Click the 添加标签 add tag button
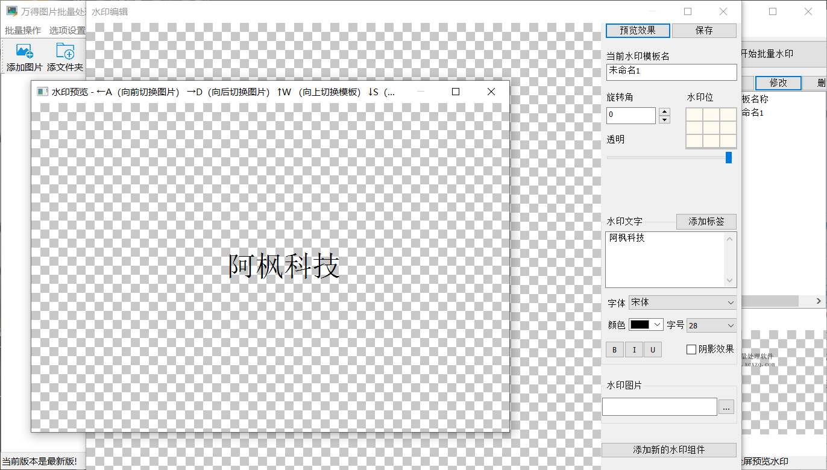Image resolution: width=827 pixels, height=470 pixels. pyautogui.click(x=706, y=222)
